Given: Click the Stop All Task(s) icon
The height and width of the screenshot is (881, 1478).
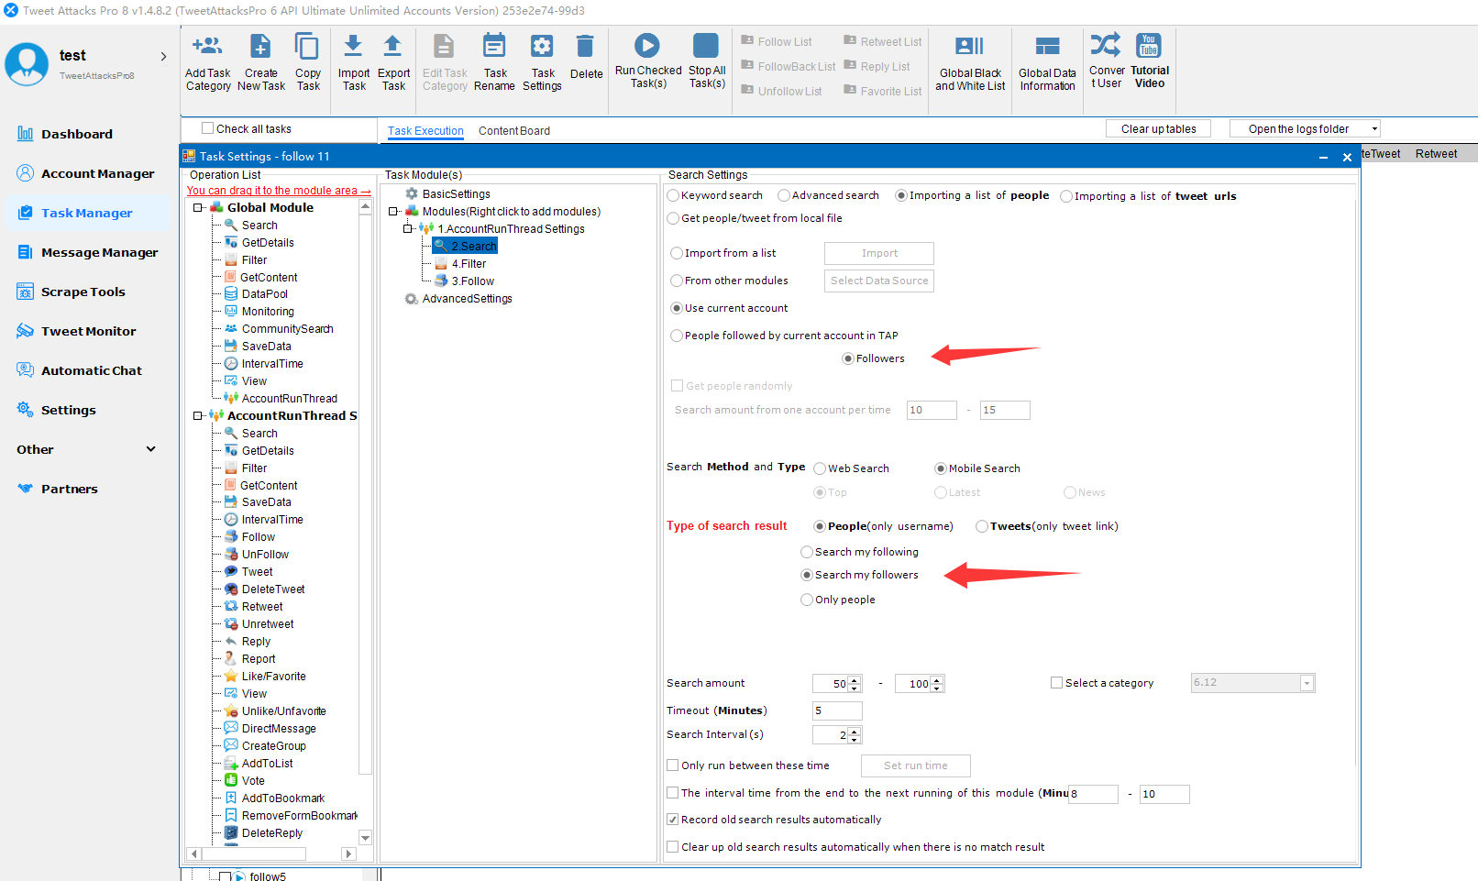Looking at the screenshot, I should [x=706, y=45].
